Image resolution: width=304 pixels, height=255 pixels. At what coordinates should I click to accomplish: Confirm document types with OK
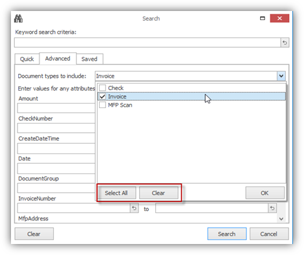click(x=265, y=193)
